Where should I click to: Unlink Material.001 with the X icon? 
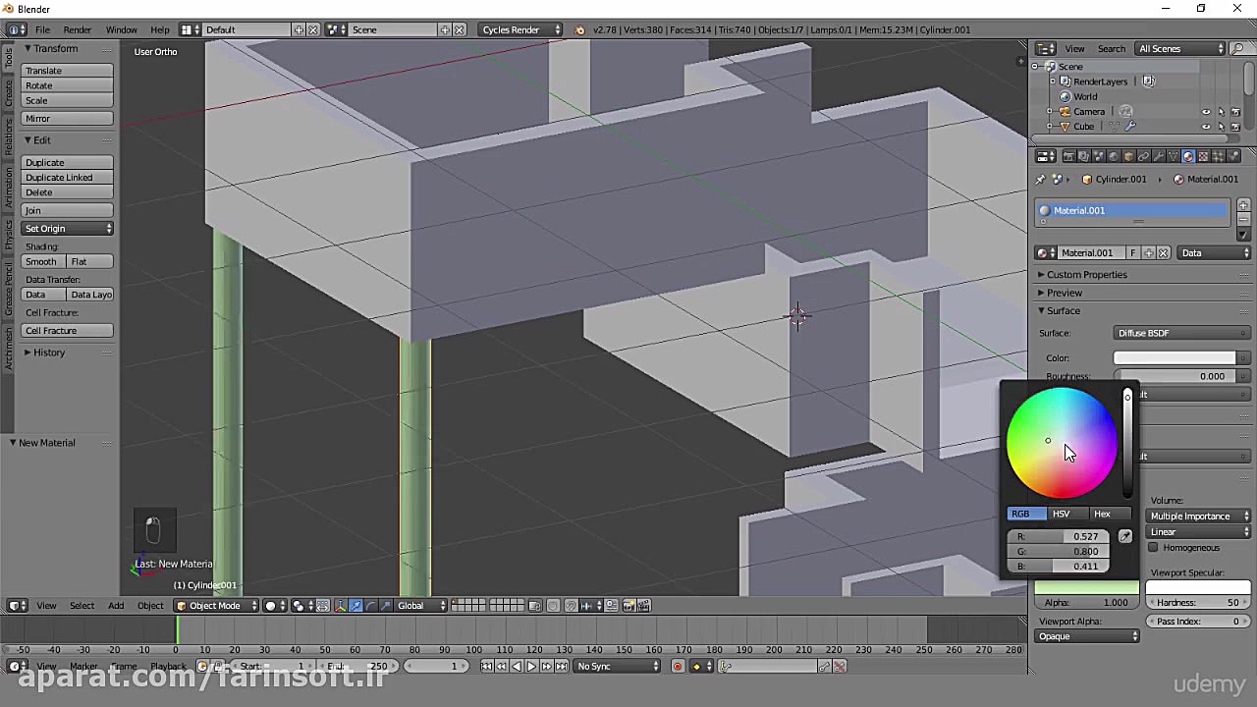pos(1164,253)
